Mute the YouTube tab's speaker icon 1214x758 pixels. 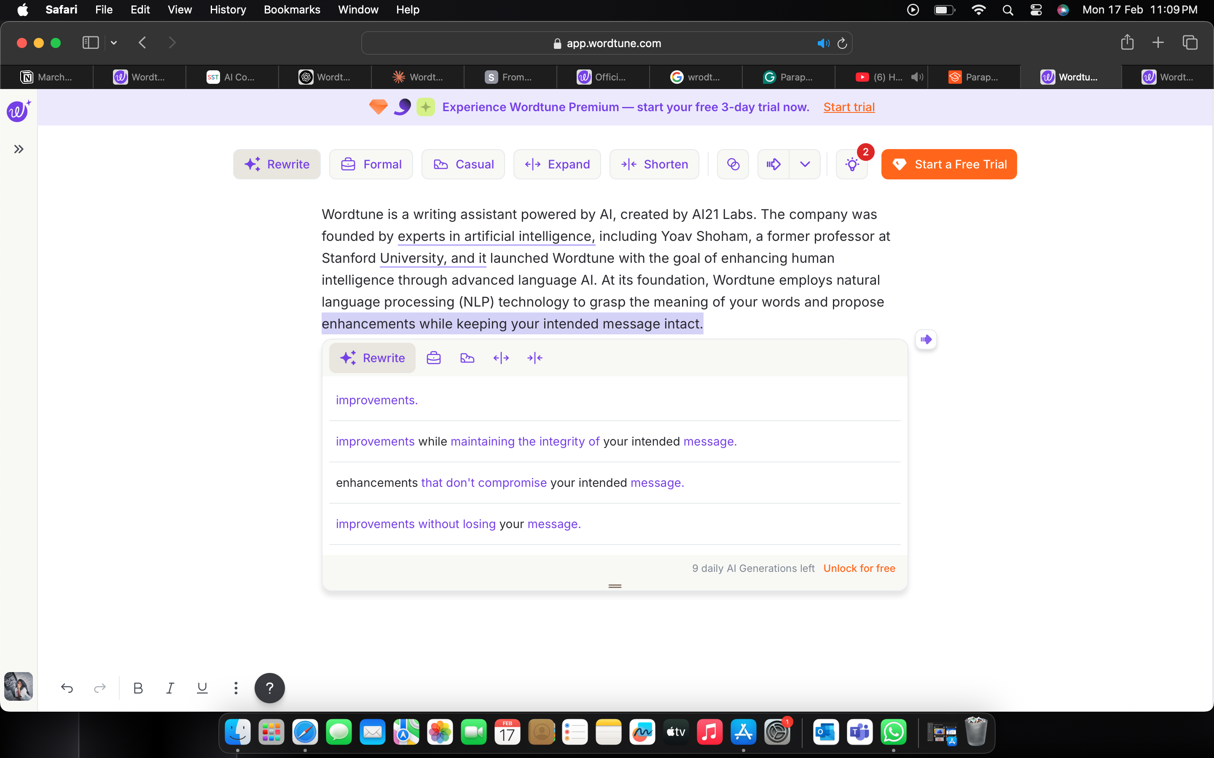[x=916, y=77]
